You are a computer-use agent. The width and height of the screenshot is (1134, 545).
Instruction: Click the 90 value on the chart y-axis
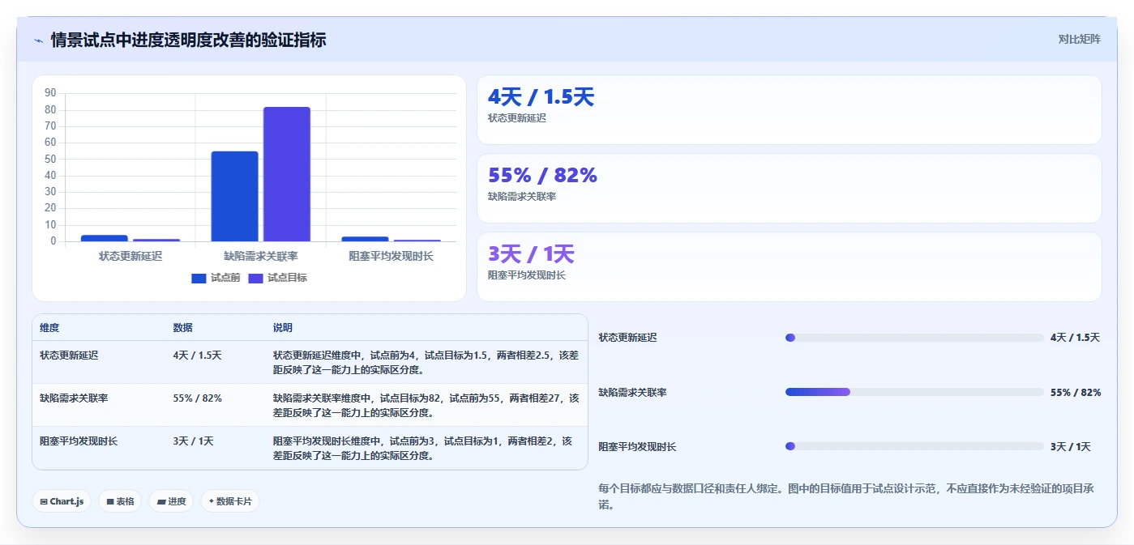pyautogui.click(x=50, y=93)
